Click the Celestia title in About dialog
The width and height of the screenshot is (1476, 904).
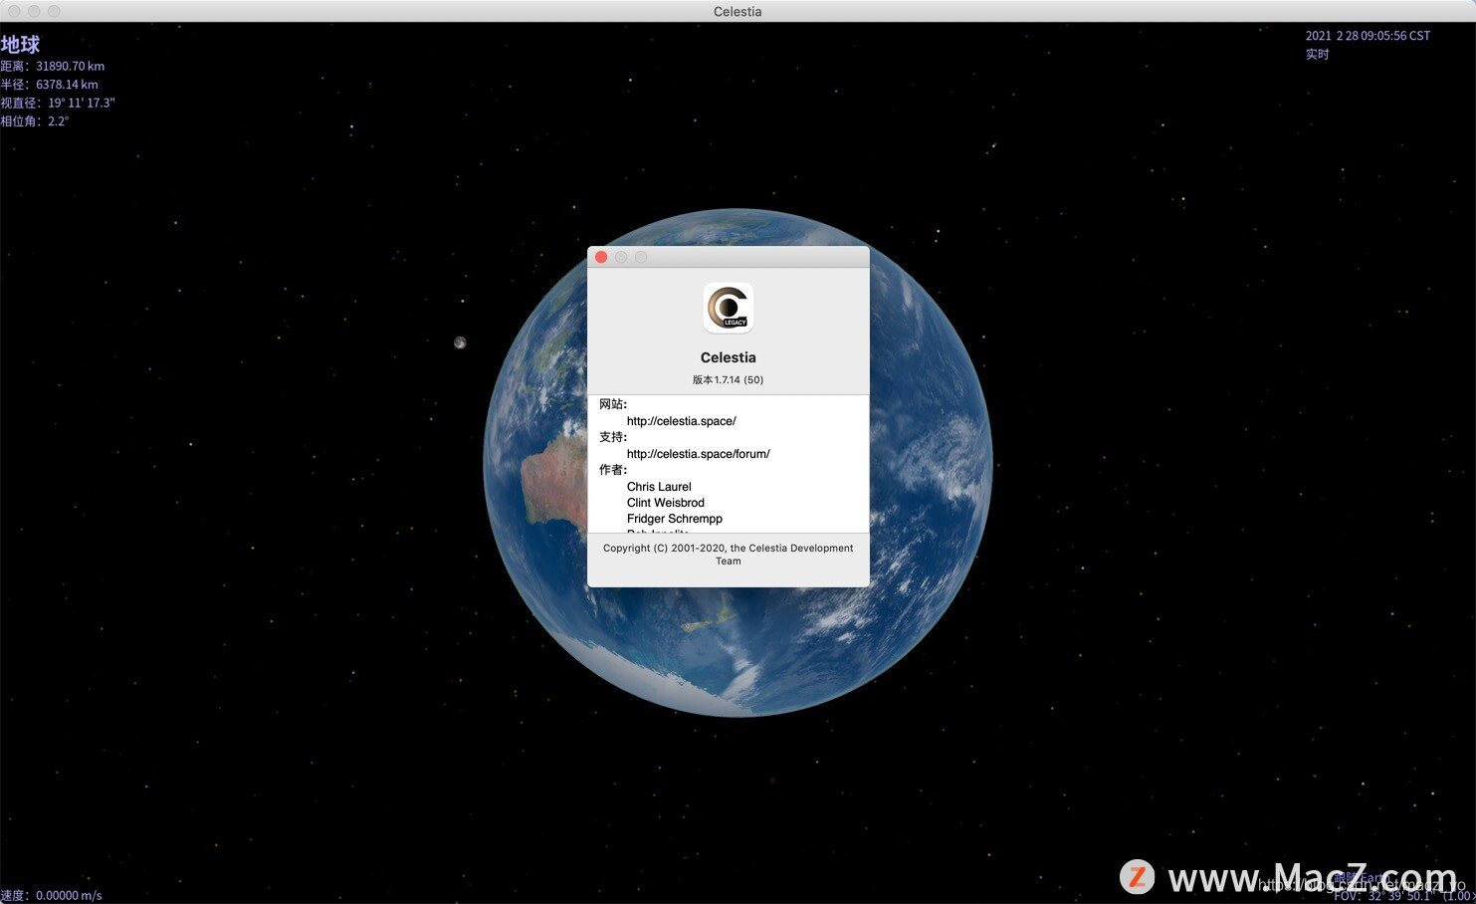[x=729, y=357]
